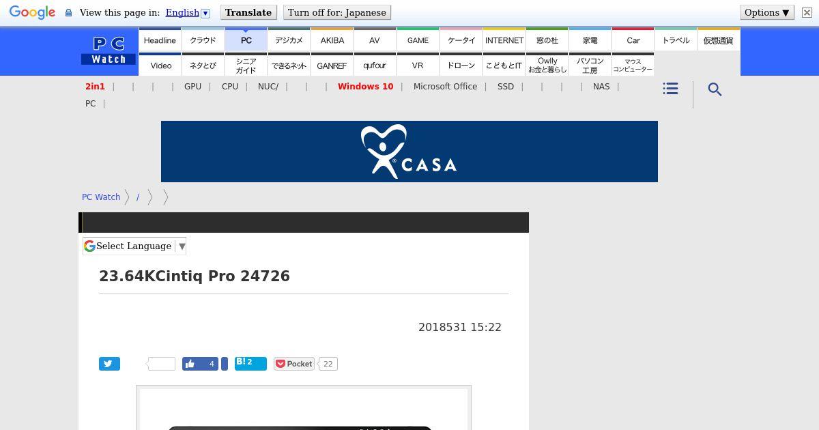
Task: Open the デジカメ tab
Action: click(289, 40)
